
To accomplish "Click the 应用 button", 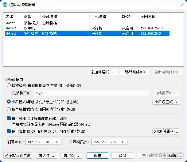I will tap(147, 156).
